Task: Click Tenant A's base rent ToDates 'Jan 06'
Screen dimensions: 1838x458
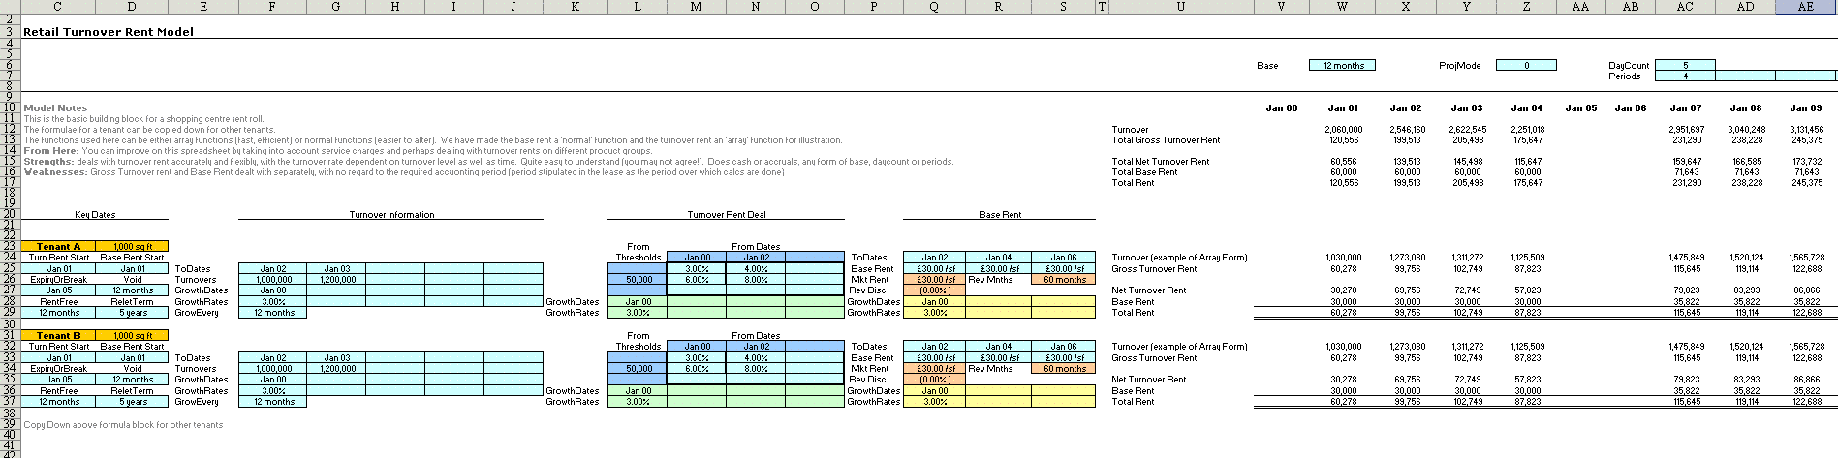Action: [1064, 258]
